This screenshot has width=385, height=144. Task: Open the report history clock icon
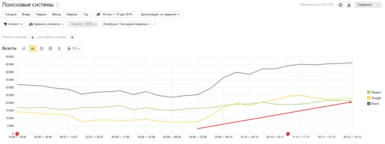[x=340, y=5]
